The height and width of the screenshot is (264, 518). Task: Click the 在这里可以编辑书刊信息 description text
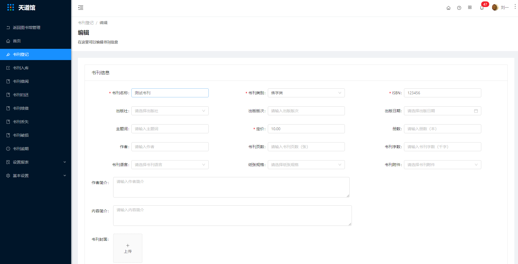coord(98,42)
